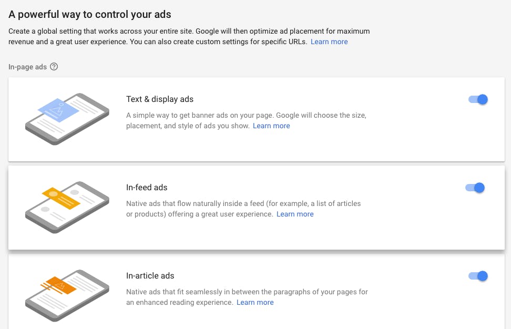
Task: Click the In-article ads heading
Action: tap(150, 275)
